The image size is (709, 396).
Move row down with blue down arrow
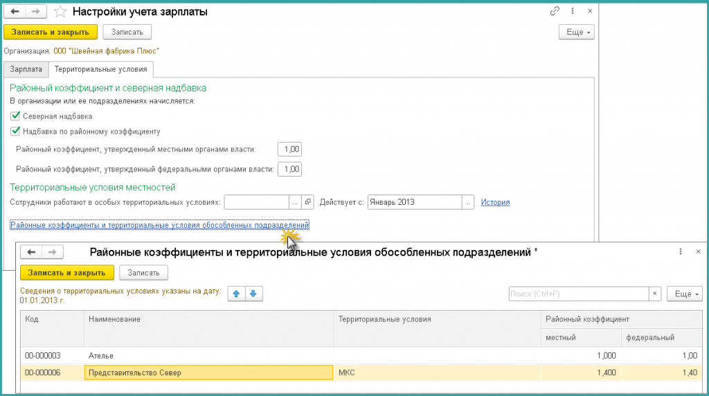pyautogui.click(x=253, y=294)
